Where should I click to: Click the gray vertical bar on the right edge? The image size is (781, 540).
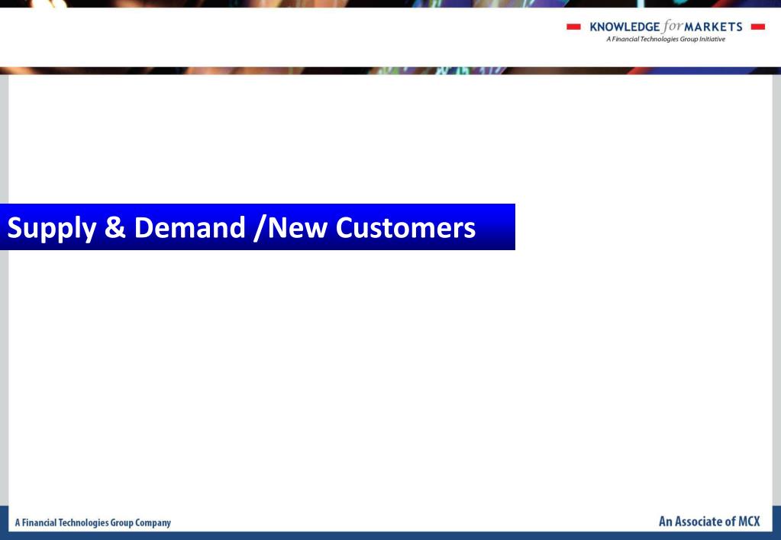tap(776, 290)
